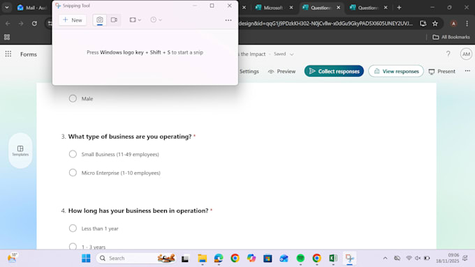Image resolution: width=475 pixels, height=267 pixels.
Task: Switch Snipping Tool to video Record mode
Action: coord(114,20)
